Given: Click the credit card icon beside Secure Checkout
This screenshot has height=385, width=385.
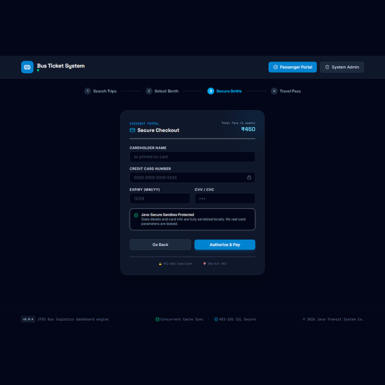Looking at the screenshot, I should [132, 130].
